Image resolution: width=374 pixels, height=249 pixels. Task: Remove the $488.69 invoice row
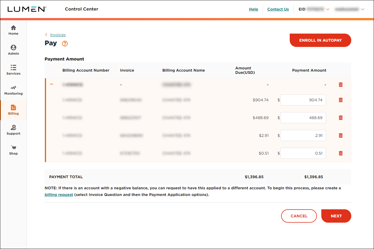tap(341, 118)
